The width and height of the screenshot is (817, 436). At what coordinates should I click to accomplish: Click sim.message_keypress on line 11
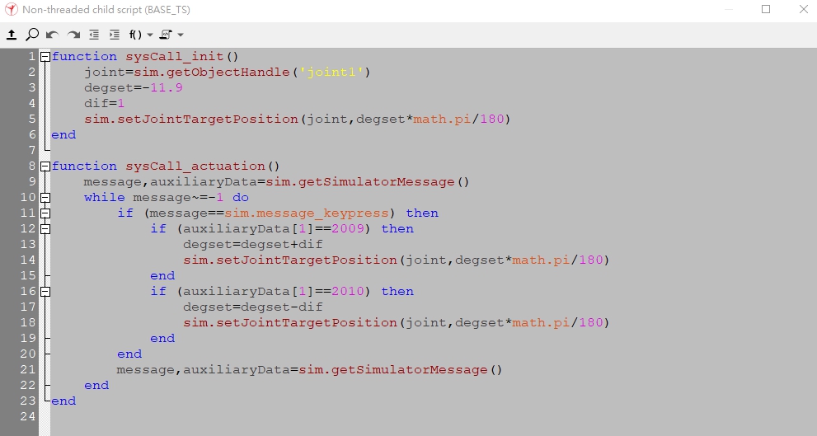point(307,213)
